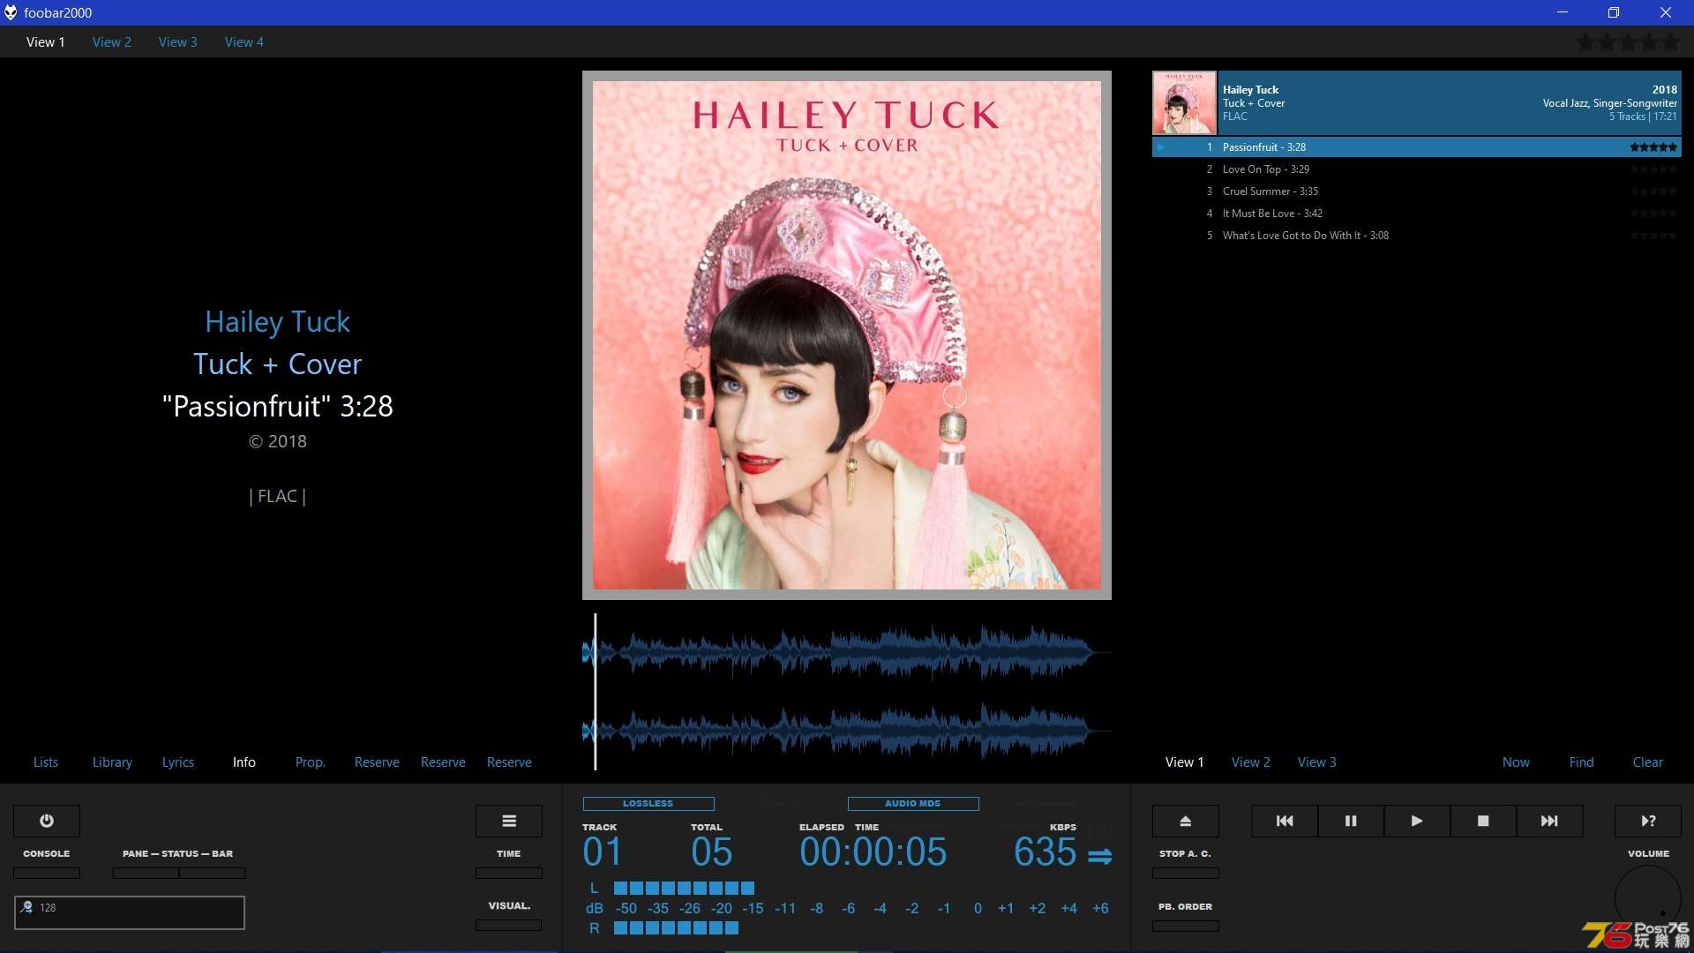Set the Love On Top row star rating
Image resolution: width=1694 pixels, height=953 pixels.
click(1653, 169)
